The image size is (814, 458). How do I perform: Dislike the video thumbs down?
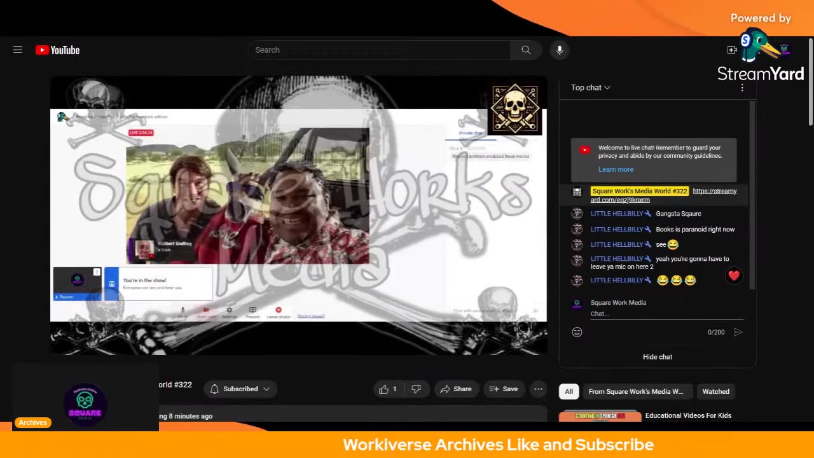[416, 389]
